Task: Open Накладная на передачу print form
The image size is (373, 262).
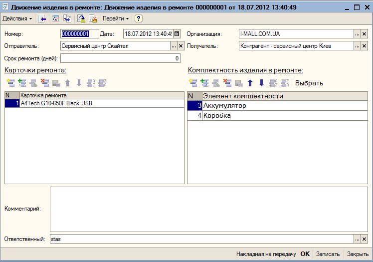Action: [266, 254]
